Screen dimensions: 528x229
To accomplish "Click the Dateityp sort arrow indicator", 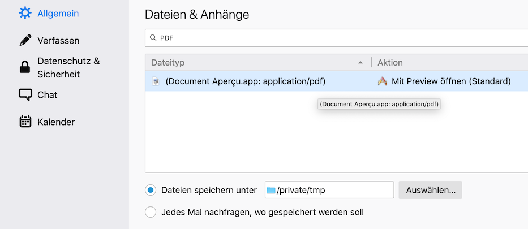I will (x=360, y=62).
